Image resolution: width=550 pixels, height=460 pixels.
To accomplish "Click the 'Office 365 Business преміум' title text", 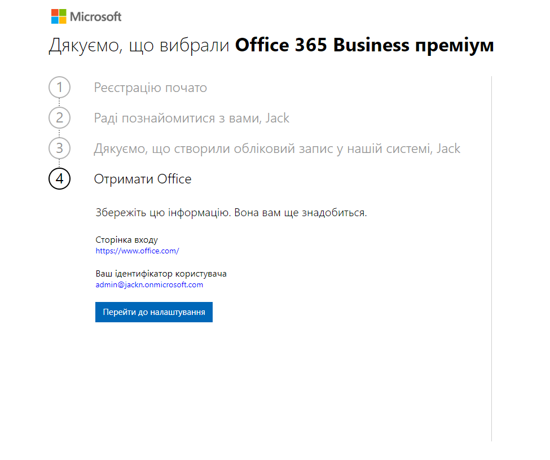I will 364,46.
